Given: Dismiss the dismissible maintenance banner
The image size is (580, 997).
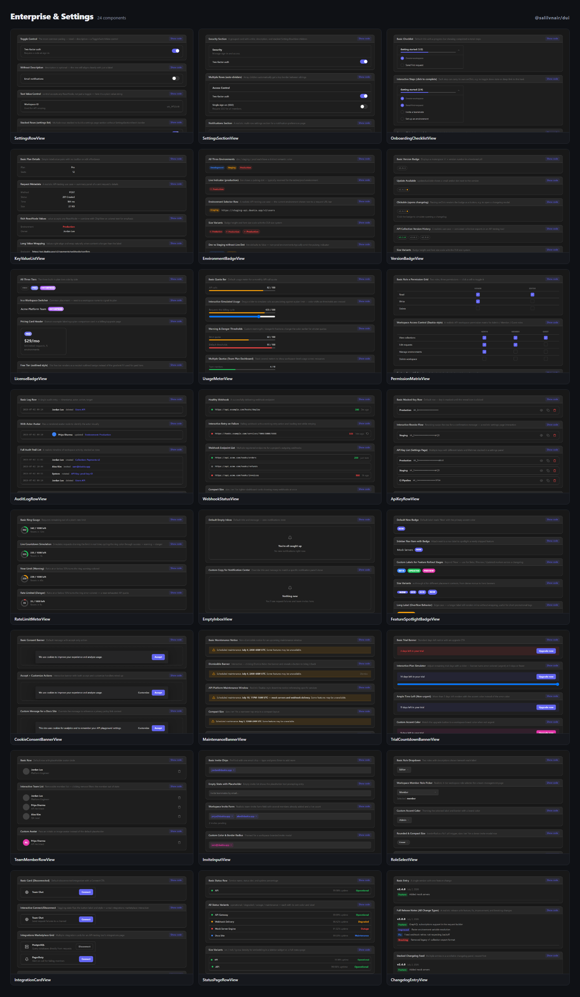Looking at the screenshot, I should 364,674.
